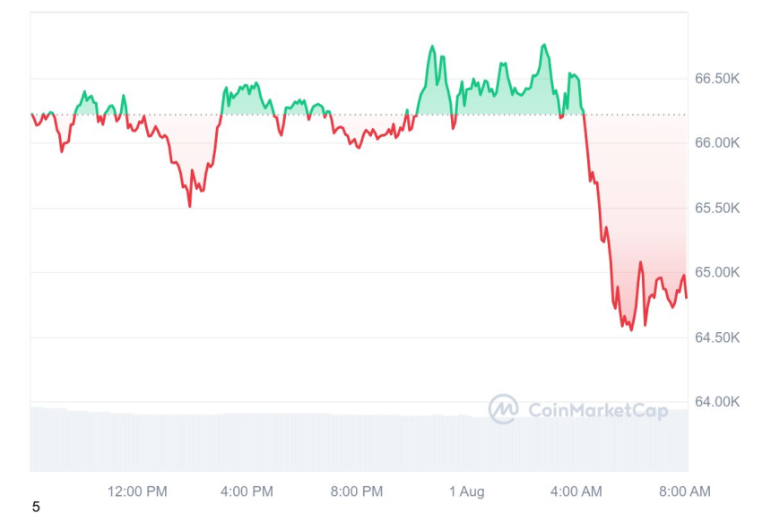
Task: Click the CoinMarketCap logo icon
Action: click(x=503, y=410)
